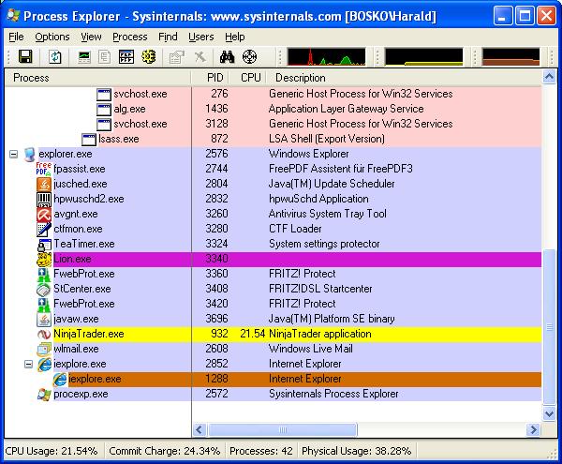The height and width of the screenshot is (464, 562).
Task: Click the Avira icon beside avgnt.exe
Action: (x=44, y=214)
